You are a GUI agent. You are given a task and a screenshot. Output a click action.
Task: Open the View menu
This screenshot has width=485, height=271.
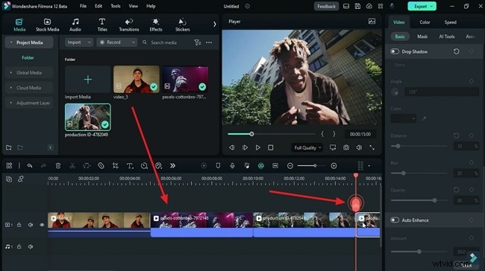[x=134, y=6]
